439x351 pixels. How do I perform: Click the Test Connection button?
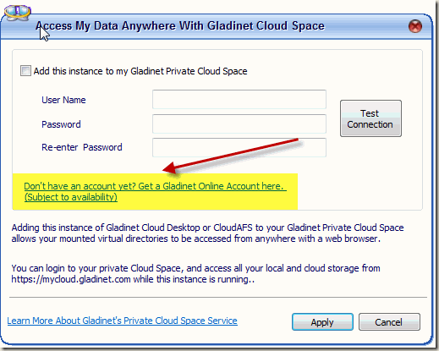point(370,118)
